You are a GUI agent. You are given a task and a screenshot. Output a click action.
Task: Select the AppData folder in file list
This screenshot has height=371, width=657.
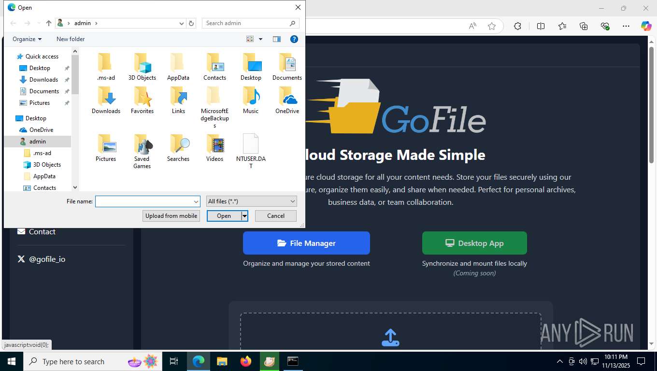pyautogui.click(x=178, y=67)
